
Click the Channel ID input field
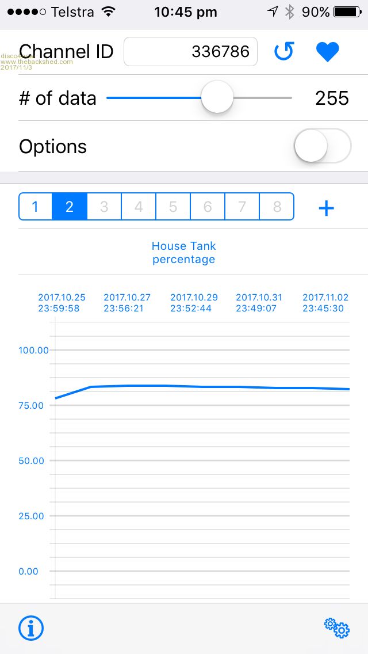[x=190, y=52]
